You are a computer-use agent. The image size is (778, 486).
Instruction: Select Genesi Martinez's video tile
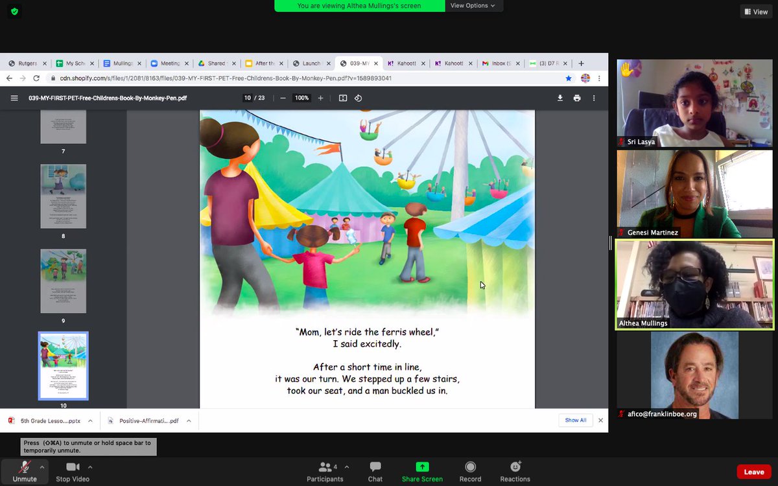pyautogui.click(x=694, y=194)
